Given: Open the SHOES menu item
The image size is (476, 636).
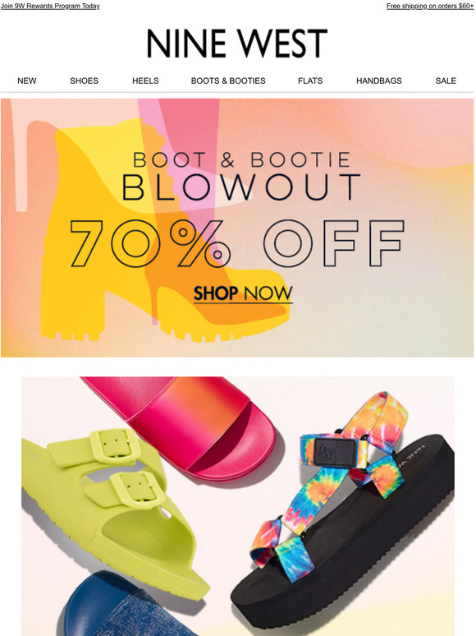Looking at the screenshot, I should (85, 81).
